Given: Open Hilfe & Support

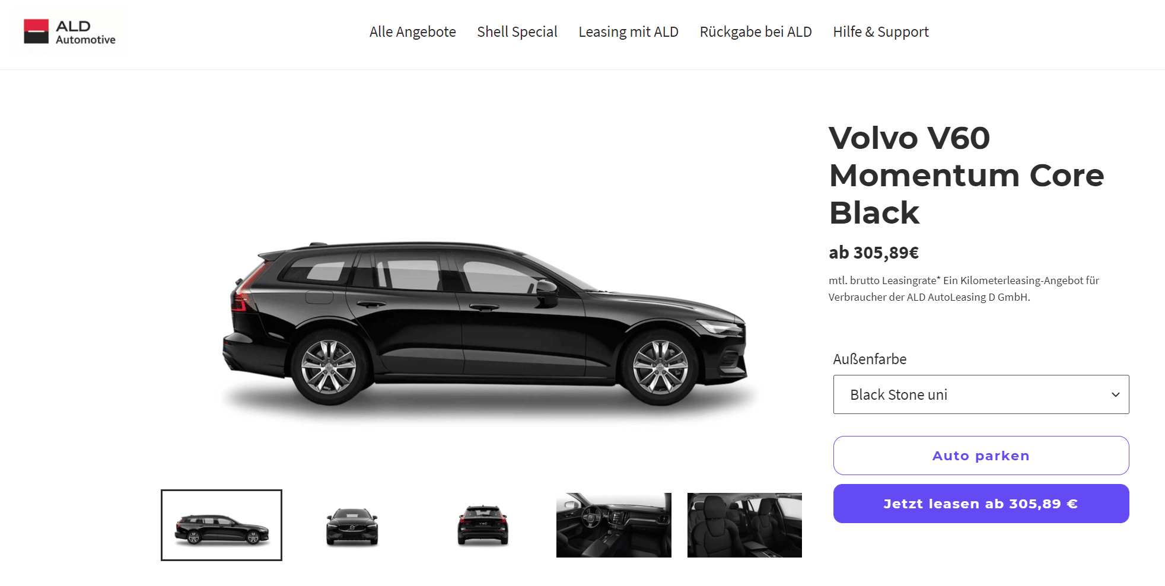Looking at the screenshot, I should (x=881, y=32).
